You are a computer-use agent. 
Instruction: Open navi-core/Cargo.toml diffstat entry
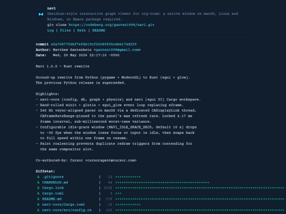[x=64, y=204]
